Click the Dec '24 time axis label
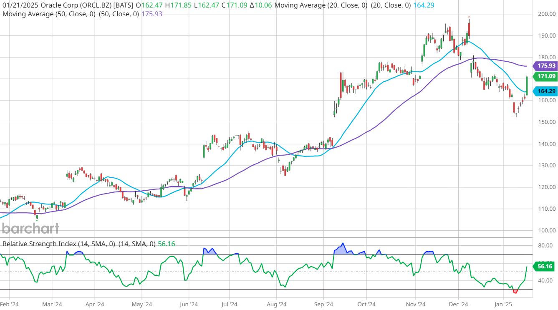The image size is (558, 310). click(458, 305)
